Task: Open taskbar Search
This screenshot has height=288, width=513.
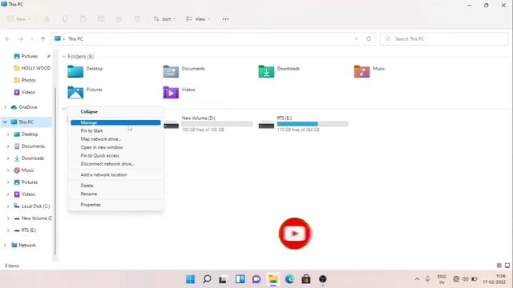Action: coord(207,279)
